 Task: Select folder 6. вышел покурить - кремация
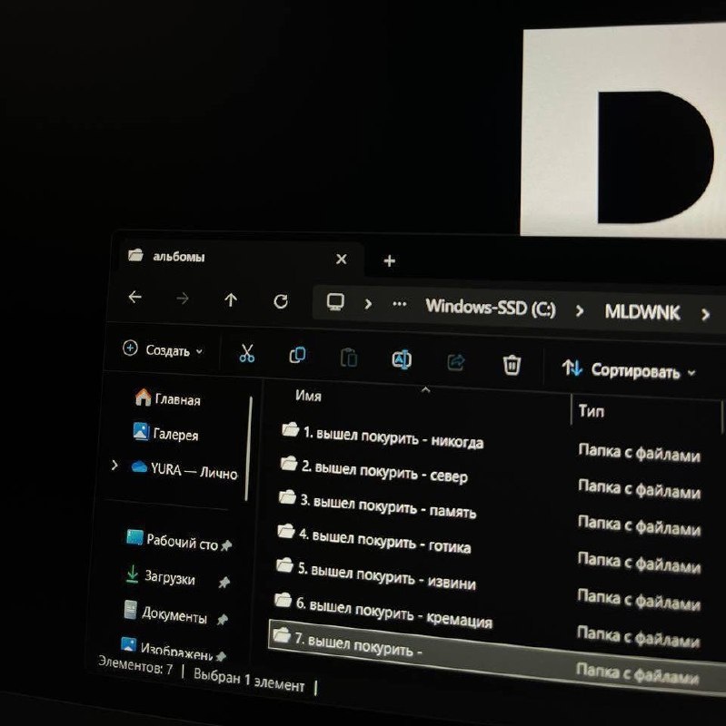(383, 610)
